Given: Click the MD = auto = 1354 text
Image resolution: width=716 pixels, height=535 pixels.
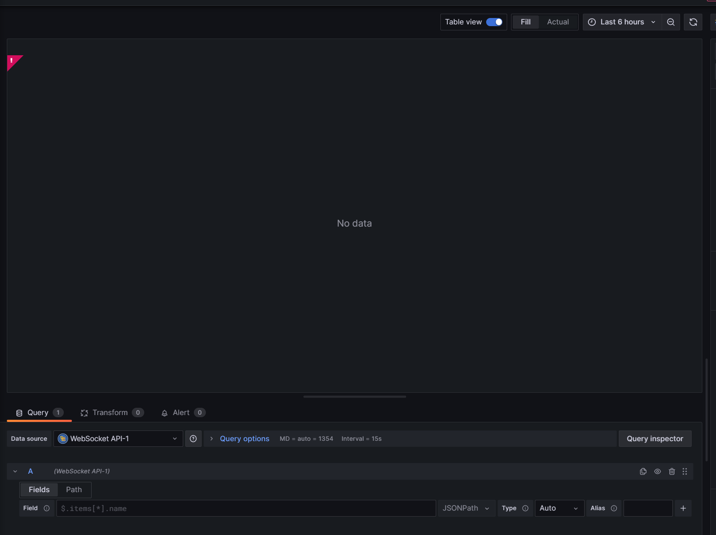Looking at the screenshot, I should 306,439.
